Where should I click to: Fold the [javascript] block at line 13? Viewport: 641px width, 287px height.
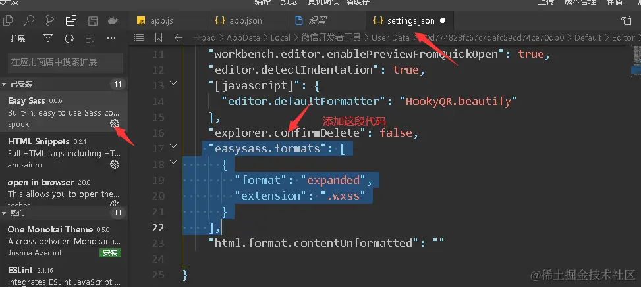pos(173,83)
